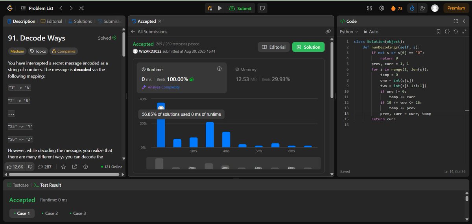Click the 4ms marker on mini chart
The height and width of the screenshot is (224, 472).
225,168
